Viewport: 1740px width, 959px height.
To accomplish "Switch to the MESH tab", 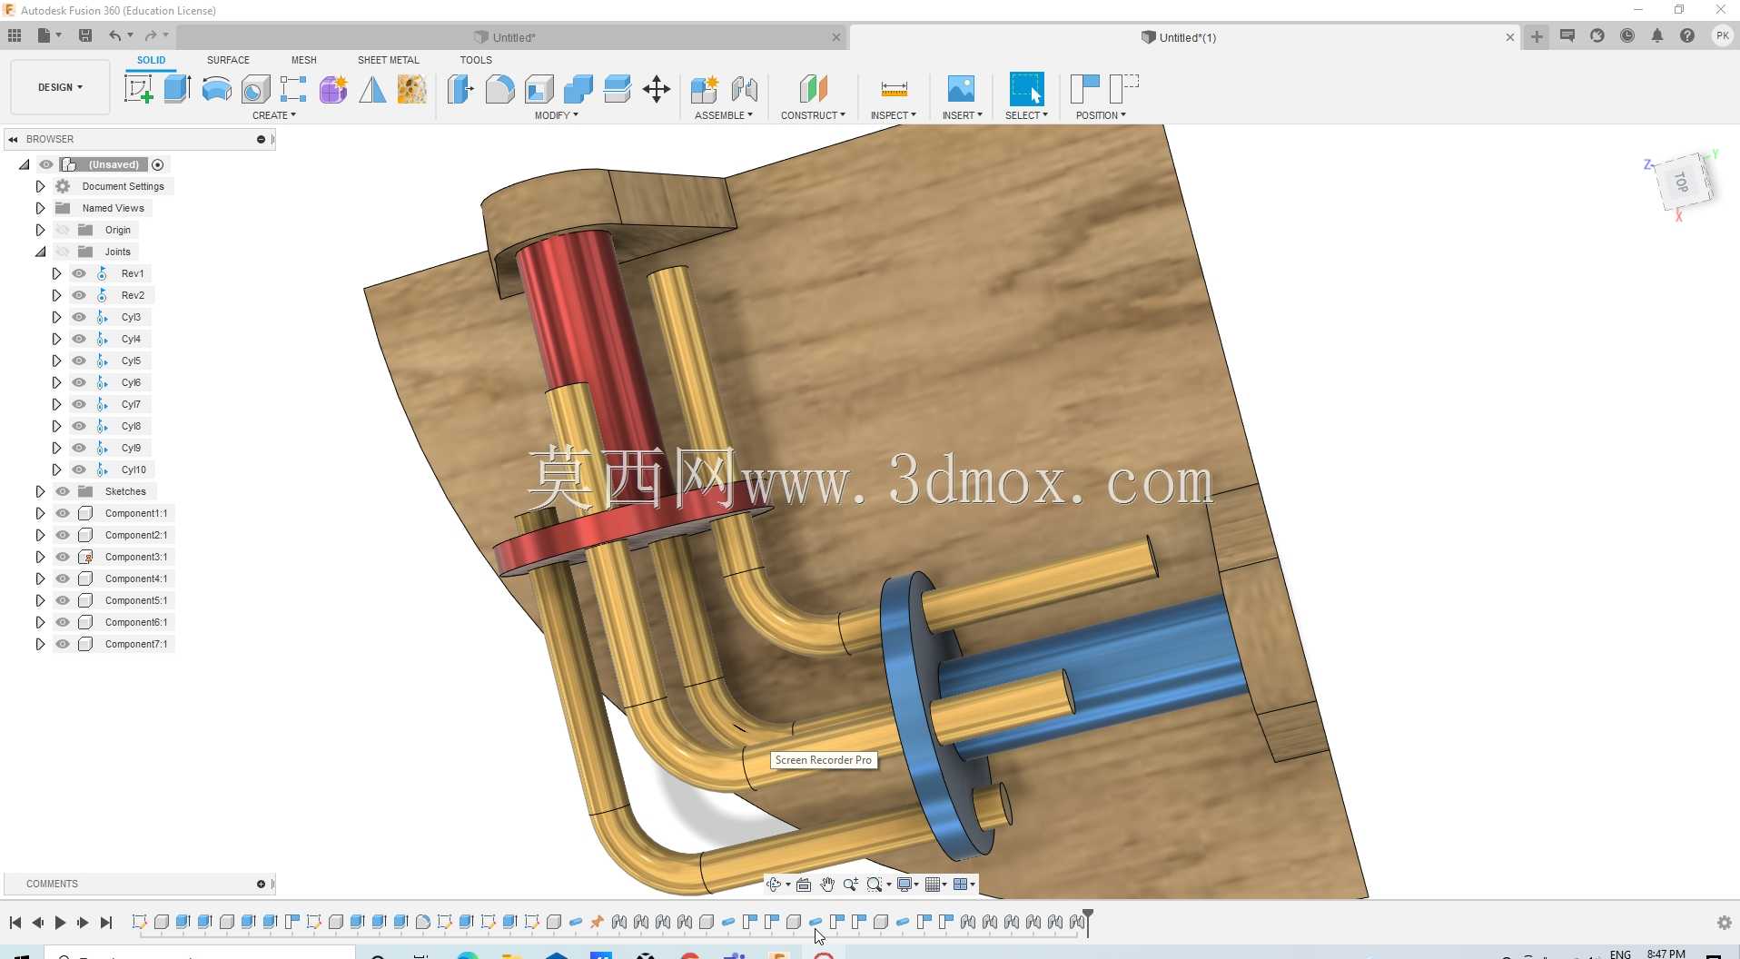I will click(303, 60).
